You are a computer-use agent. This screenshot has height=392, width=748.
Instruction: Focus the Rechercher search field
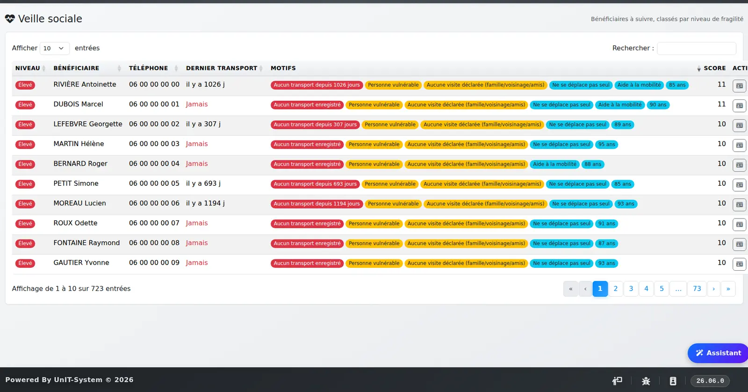697,49
